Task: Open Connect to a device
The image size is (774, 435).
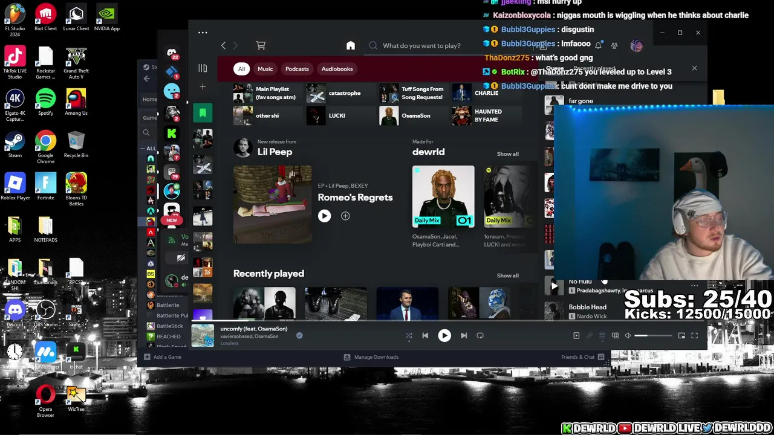Action: point(615,335)
